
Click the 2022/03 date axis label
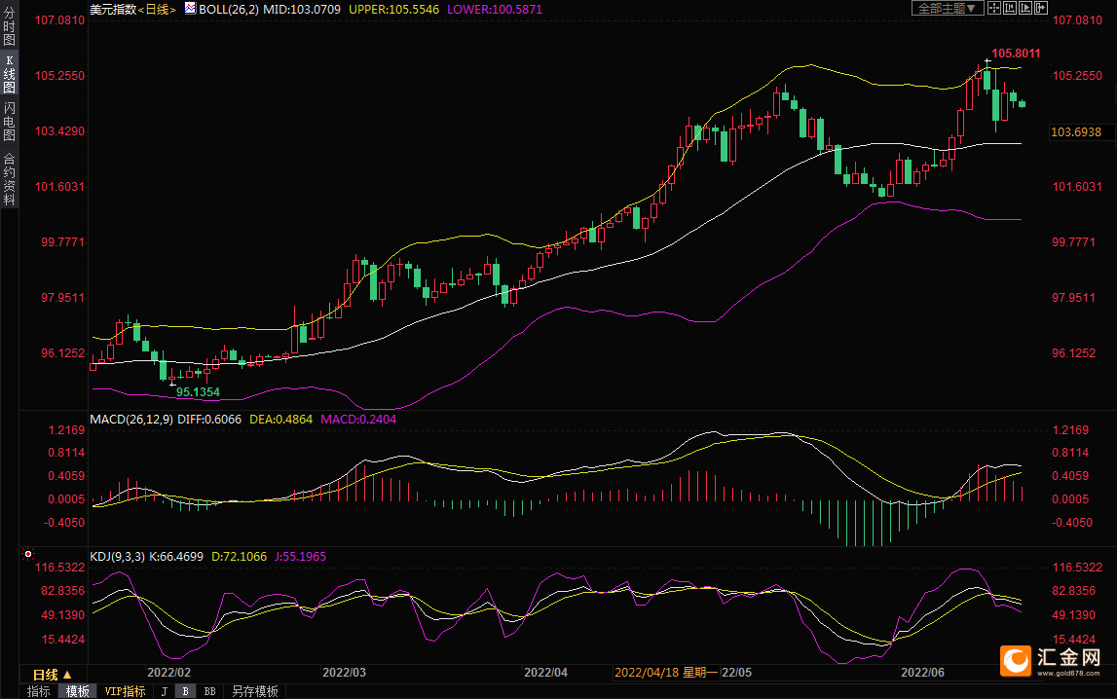344,673
